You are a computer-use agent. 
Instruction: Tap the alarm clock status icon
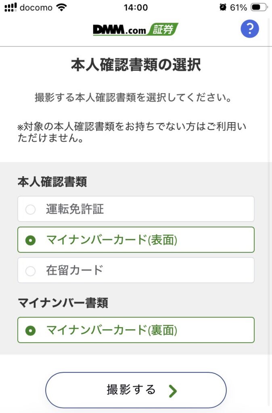[222, 7]
